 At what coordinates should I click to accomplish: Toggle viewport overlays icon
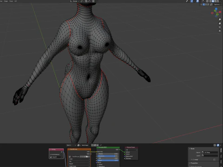pos(197,1)
